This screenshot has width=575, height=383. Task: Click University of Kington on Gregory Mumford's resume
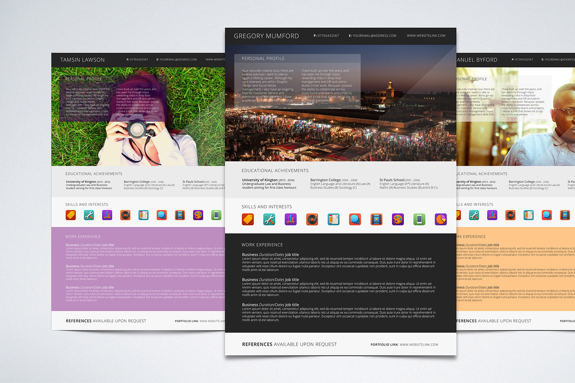(260, 180)
